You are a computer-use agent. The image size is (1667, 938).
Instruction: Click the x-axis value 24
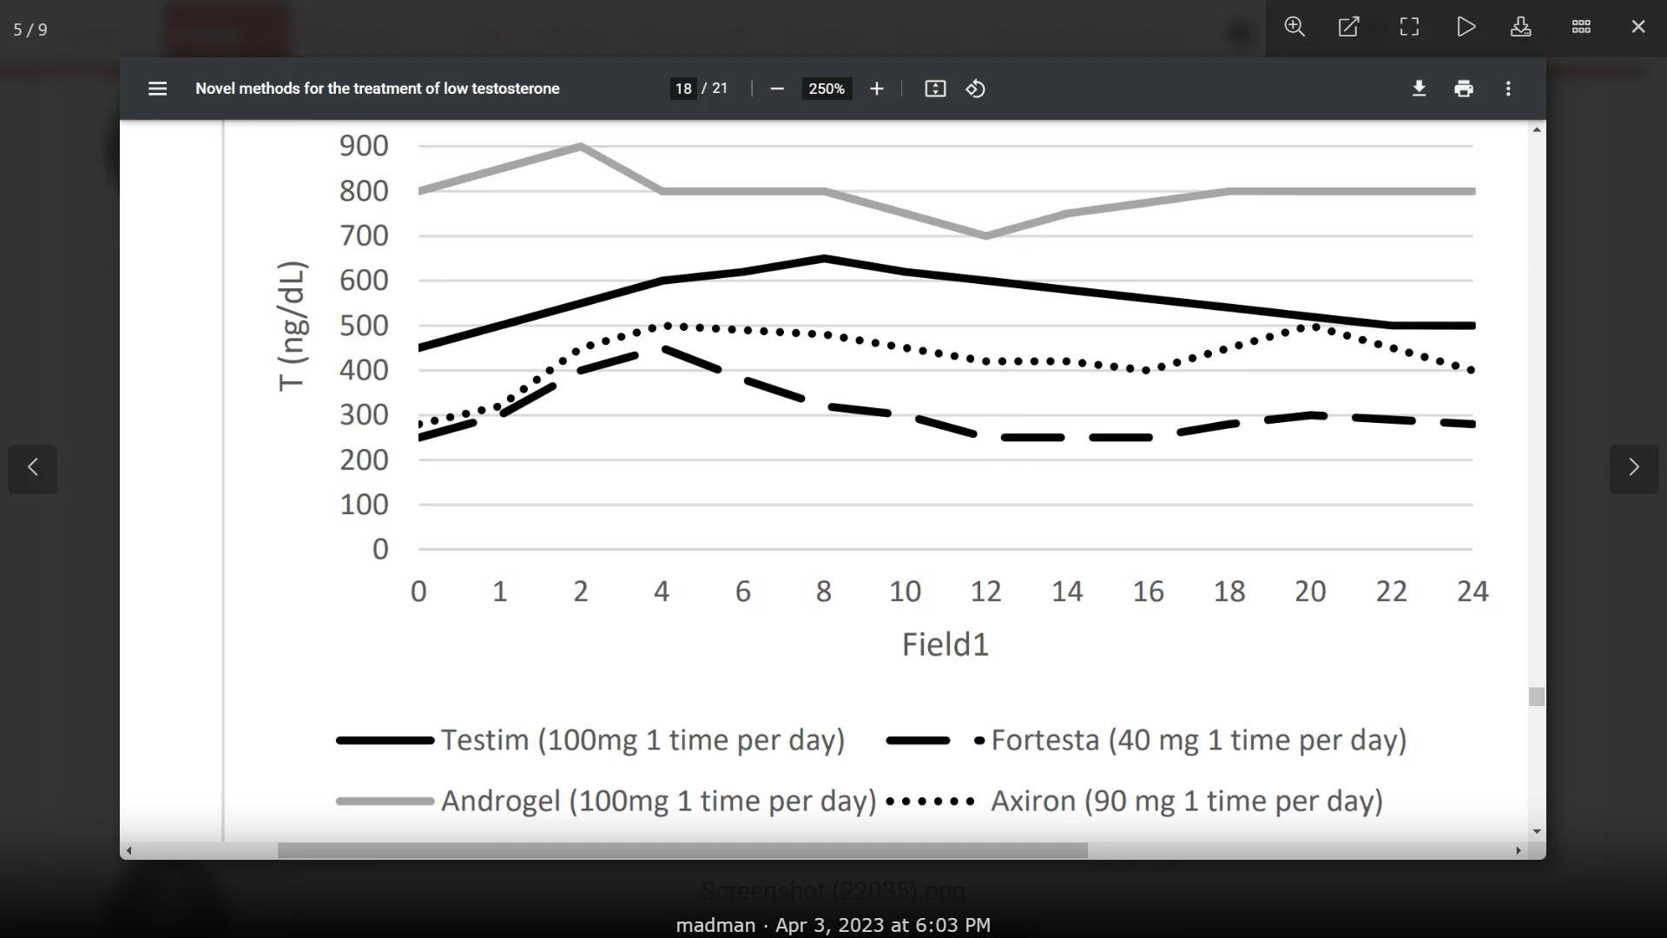click(1473, 591)
